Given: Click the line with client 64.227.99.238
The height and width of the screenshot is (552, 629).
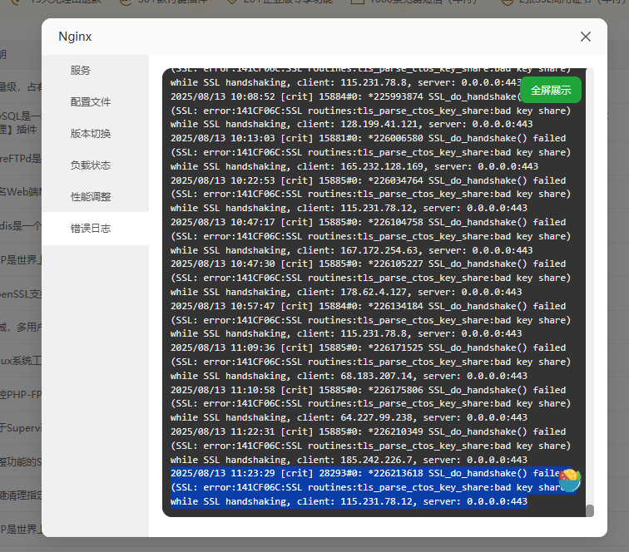Looking at the screenshot, I should (349, 417).
